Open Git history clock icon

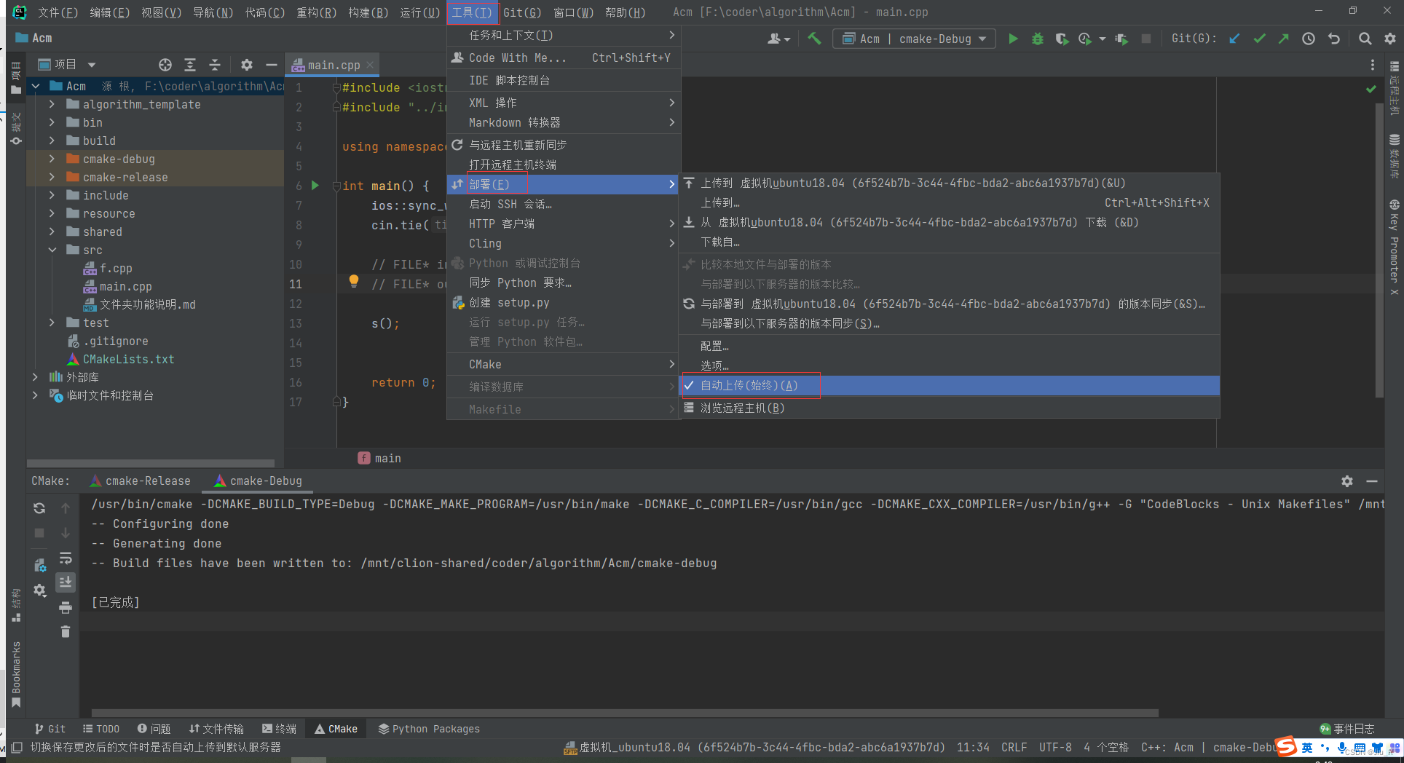pos(1309,39)
